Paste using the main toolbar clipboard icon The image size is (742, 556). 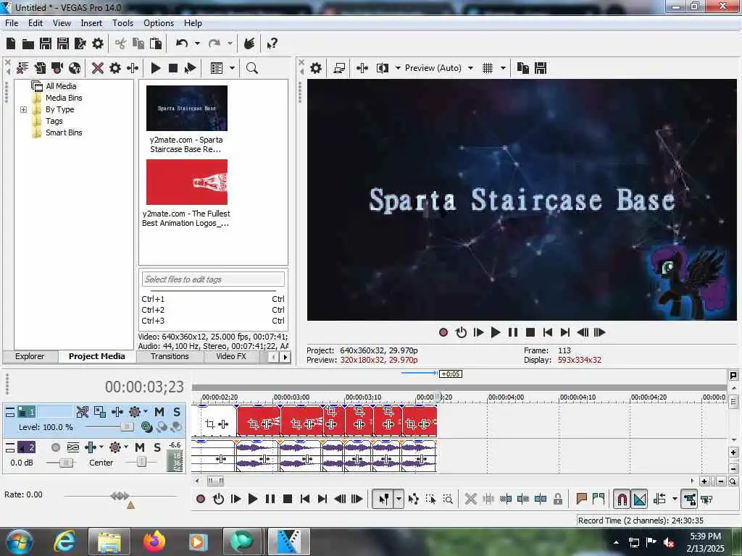pos(156,44)
